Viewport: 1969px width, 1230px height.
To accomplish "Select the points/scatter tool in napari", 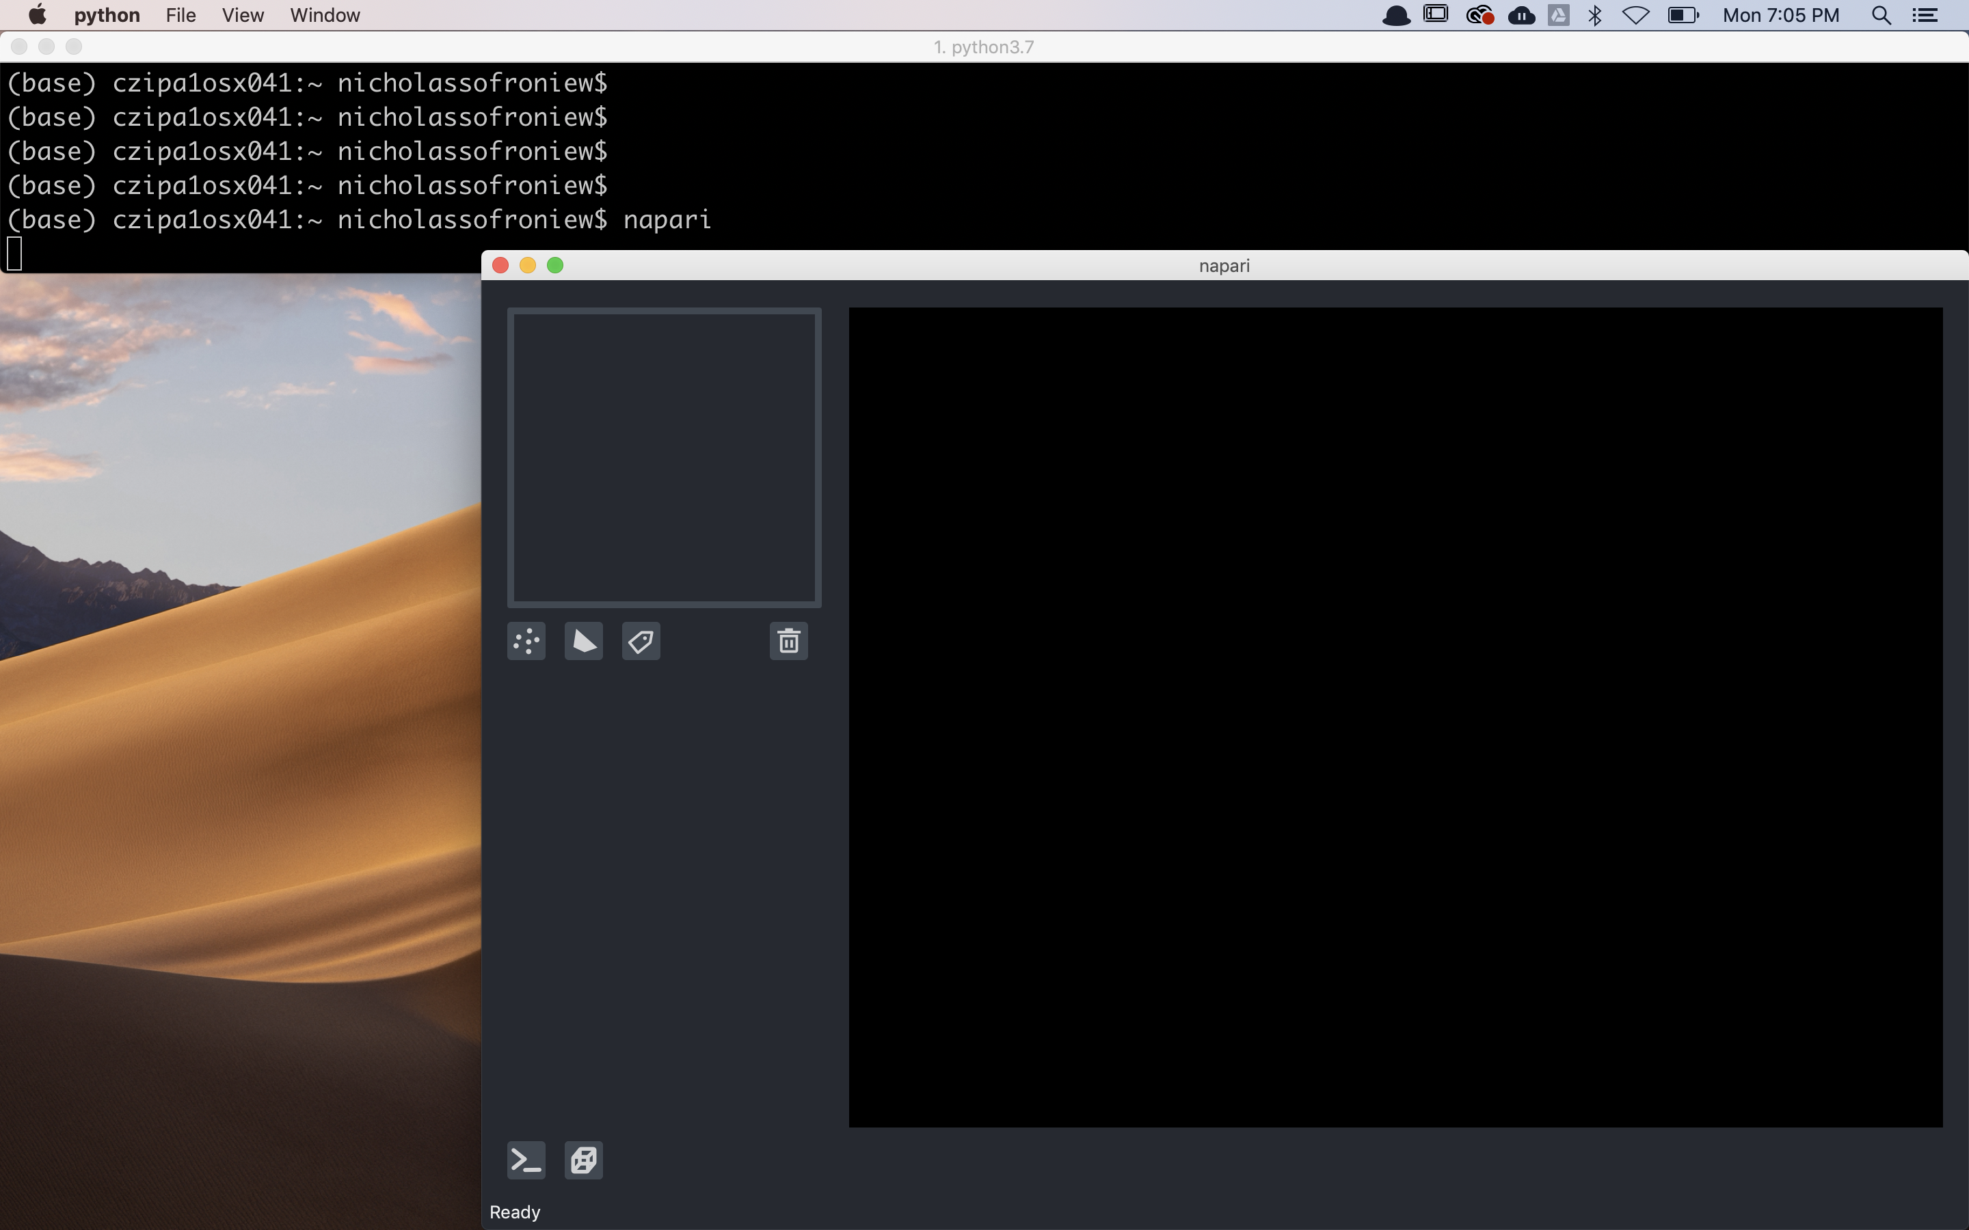I will (526, 640).
